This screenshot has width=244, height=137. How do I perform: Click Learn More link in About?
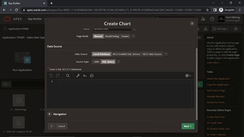pos(213,62)
